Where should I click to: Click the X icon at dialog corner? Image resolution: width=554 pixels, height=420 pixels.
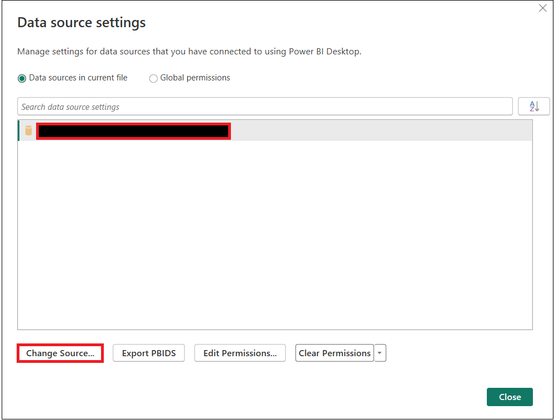[542, 8]
